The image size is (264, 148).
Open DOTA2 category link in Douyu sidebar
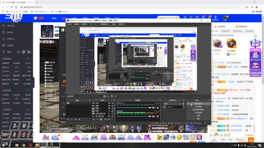click(28, 63)
